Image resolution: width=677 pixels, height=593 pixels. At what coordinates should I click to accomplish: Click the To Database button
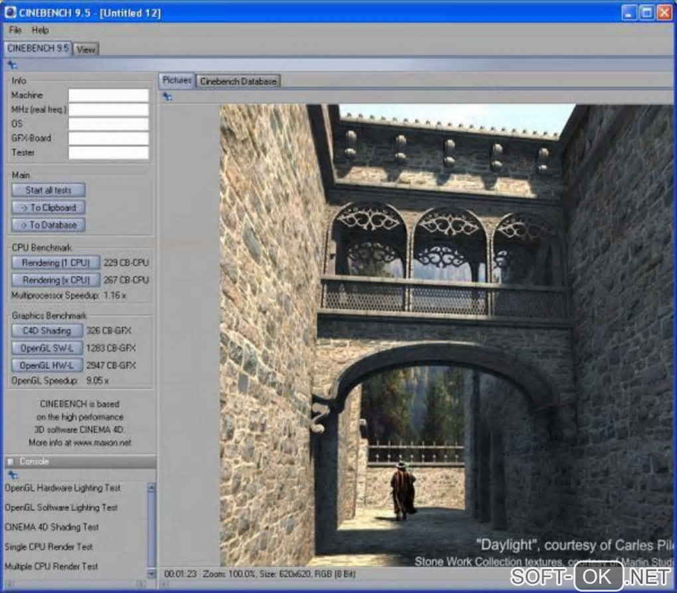pos(48,225)
